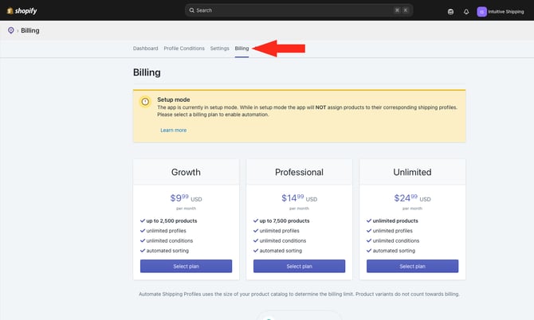
Task: Click the Intuitive Shipping account name
Action: point(506,12)
